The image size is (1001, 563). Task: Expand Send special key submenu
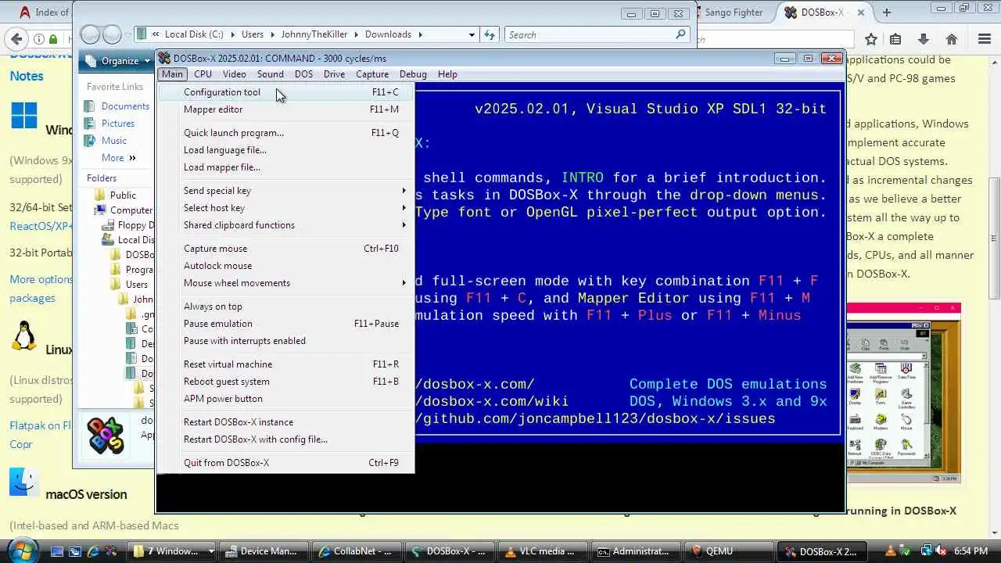tap(286, 191)
